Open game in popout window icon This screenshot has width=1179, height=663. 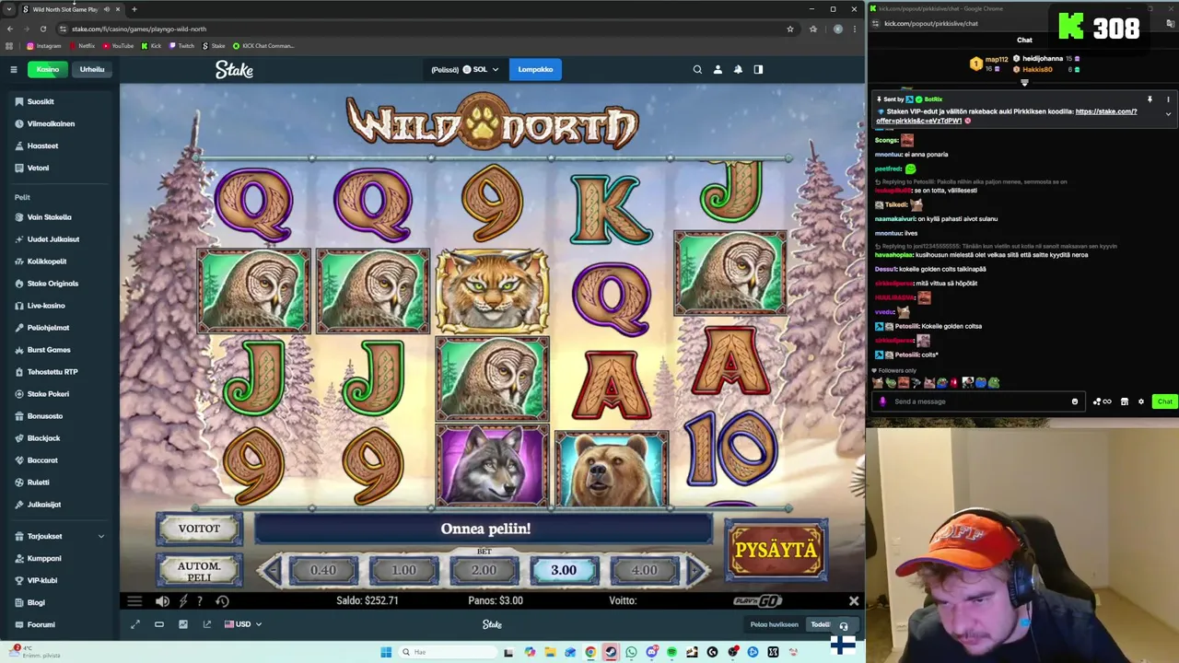click(207, 624)
